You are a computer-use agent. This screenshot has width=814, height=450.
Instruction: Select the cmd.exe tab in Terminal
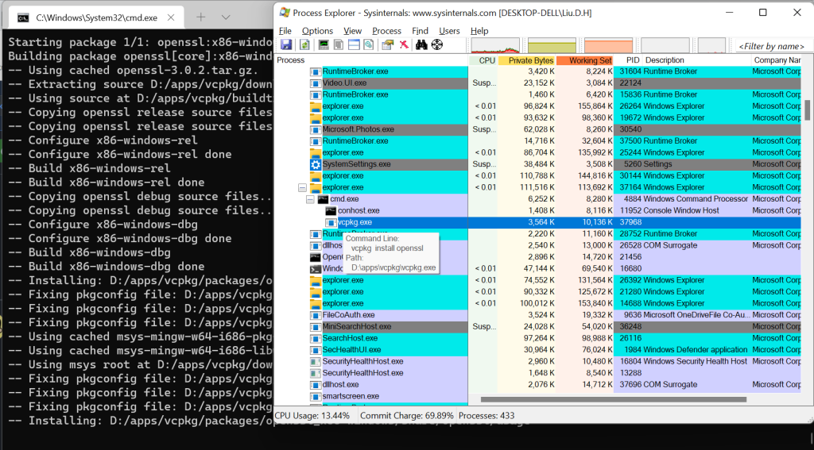[x=96, y=17]
